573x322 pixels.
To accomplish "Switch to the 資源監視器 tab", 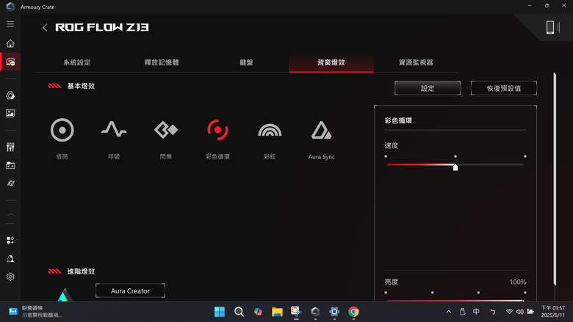I will [416, 62].
